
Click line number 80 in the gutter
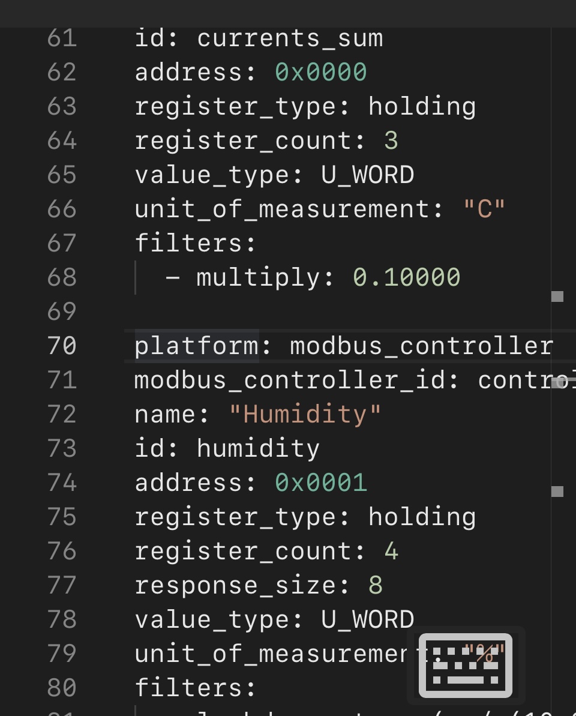[62, 688]
